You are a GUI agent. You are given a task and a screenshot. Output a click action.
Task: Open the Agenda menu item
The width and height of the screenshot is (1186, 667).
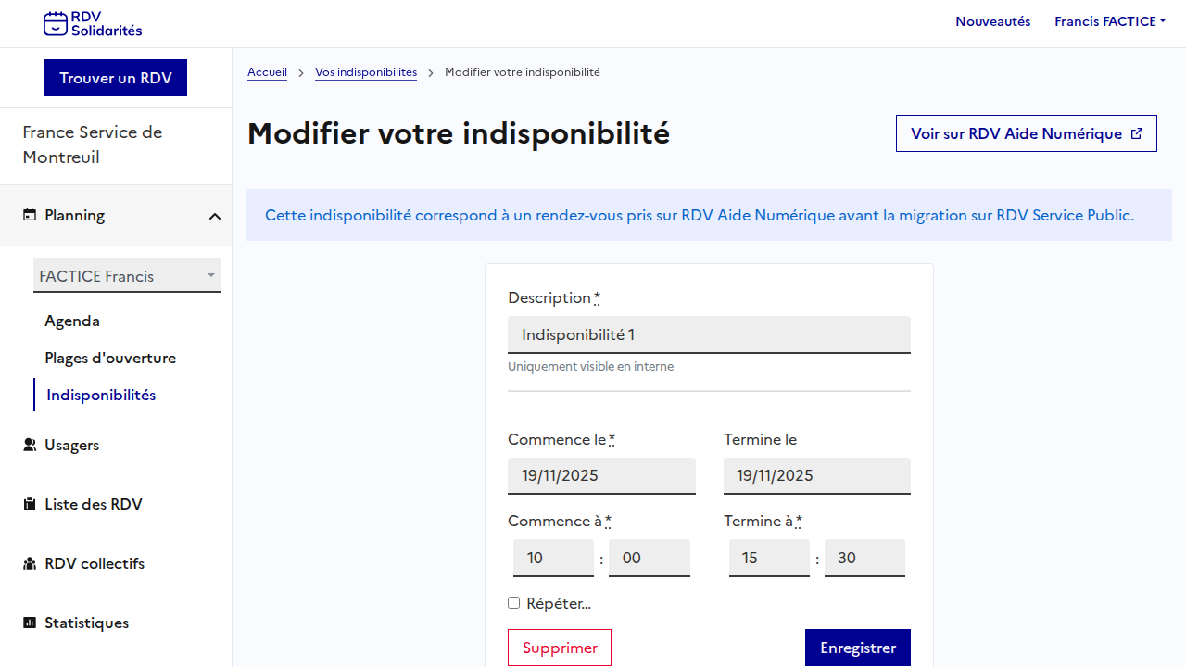72,321
